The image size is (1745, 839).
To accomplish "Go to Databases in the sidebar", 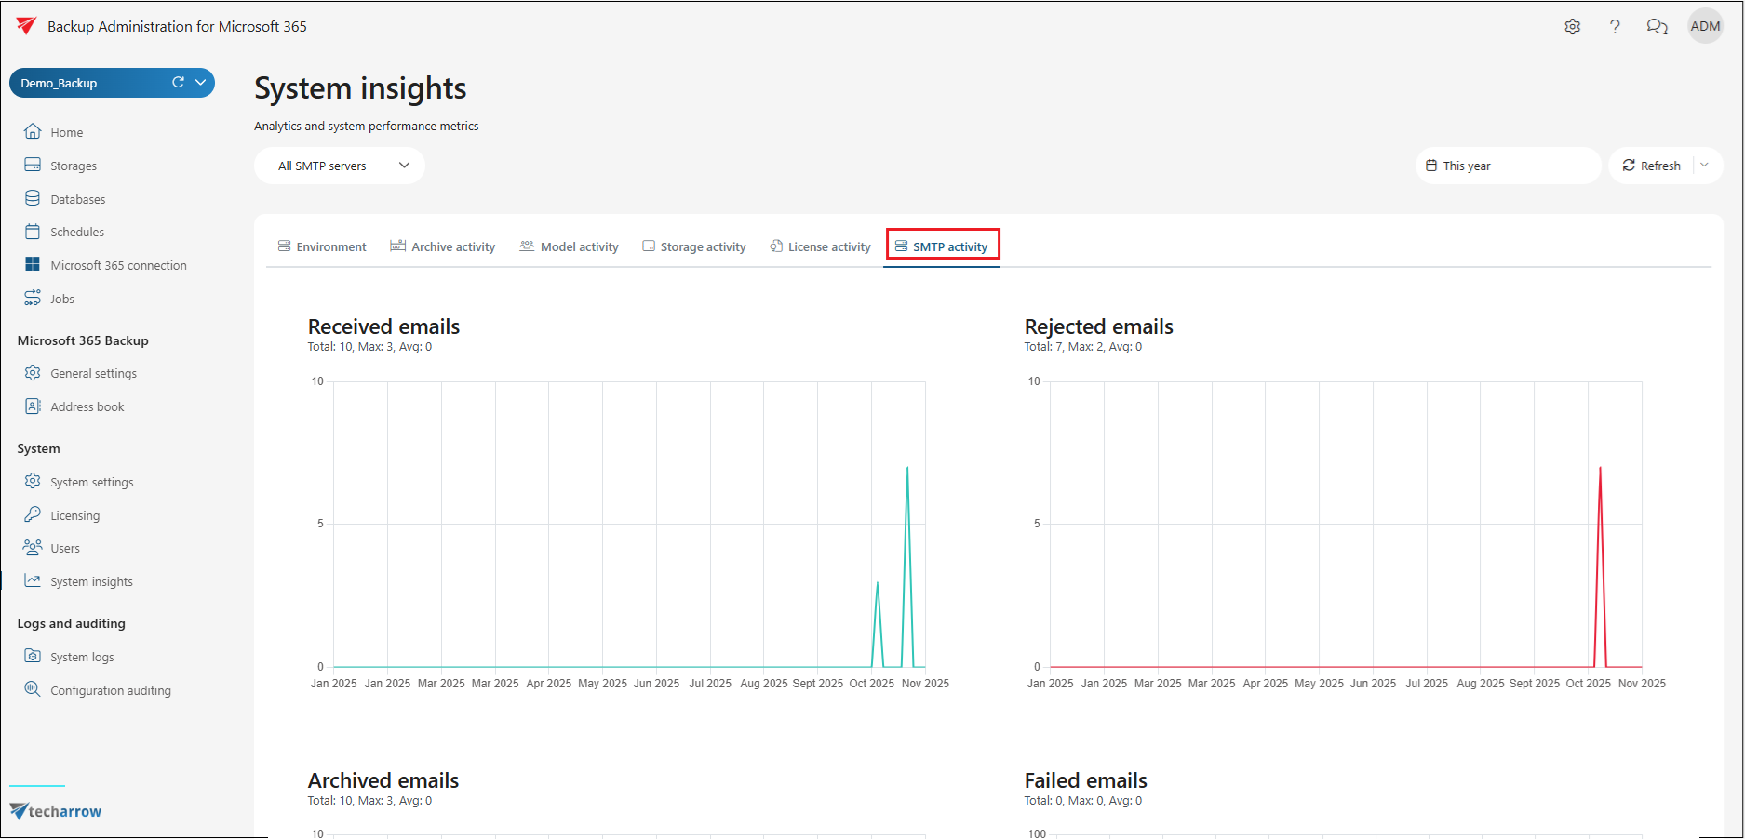I will 77,199.
